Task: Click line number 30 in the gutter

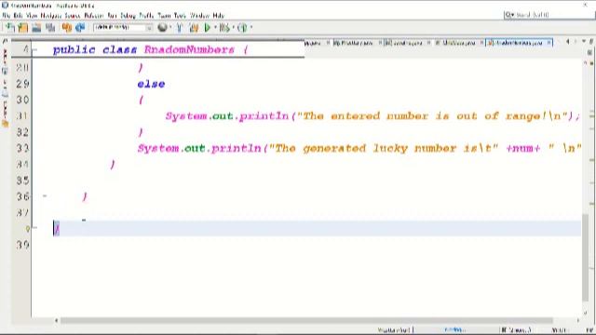Action: [x=22, y=100]
